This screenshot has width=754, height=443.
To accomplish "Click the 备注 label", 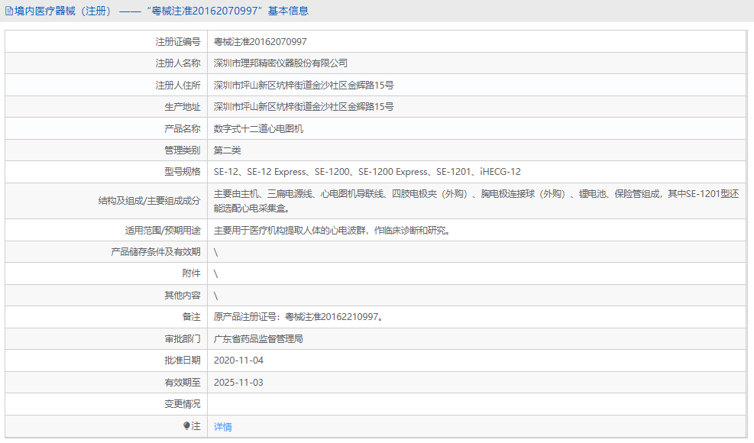I will coord(191,316).
